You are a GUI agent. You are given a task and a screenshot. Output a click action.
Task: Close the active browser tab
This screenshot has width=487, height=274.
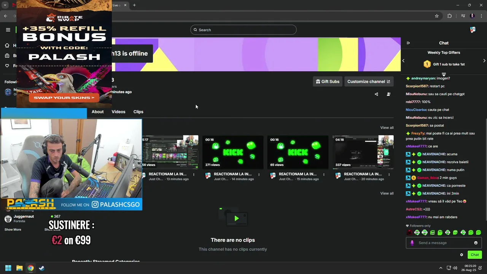click(x=125, y=5)
